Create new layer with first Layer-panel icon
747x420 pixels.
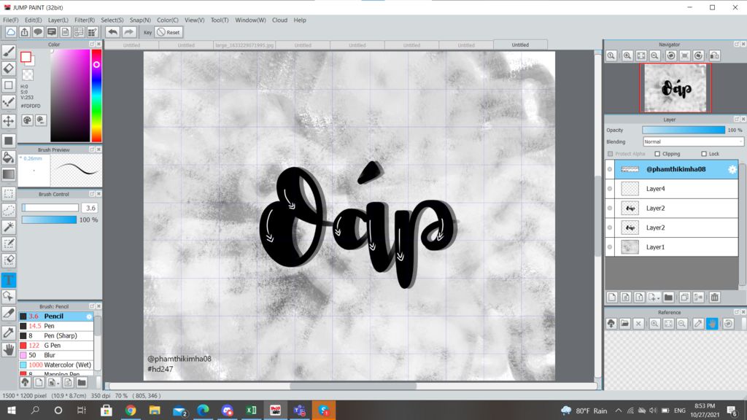tap(612, 297)
